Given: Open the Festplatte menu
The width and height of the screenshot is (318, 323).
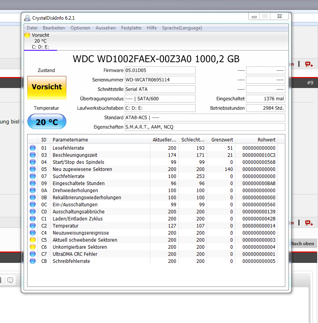Looking at the screenshot, I should click(x=131, y=28).
